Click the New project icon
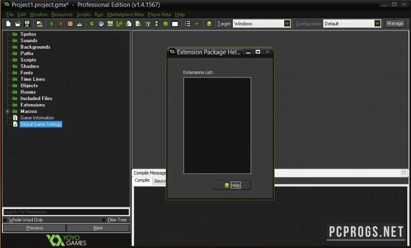The height and width of the screenshot is (248, 411). tap(8, 24)
